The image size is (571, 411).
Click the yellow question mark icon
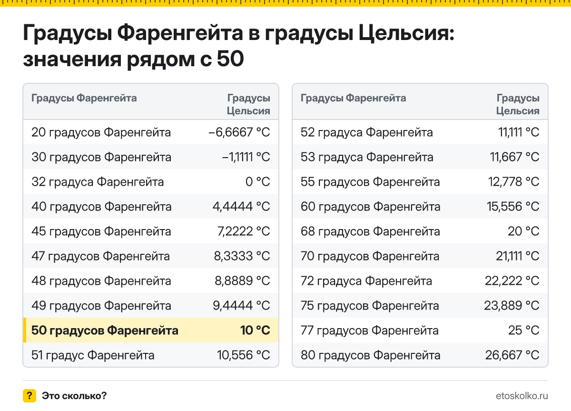pos(30,396)
